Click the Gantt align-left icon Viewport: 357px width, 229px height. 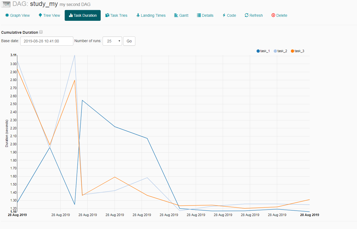(176, 15)
